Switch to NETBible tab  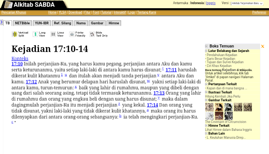22,23
